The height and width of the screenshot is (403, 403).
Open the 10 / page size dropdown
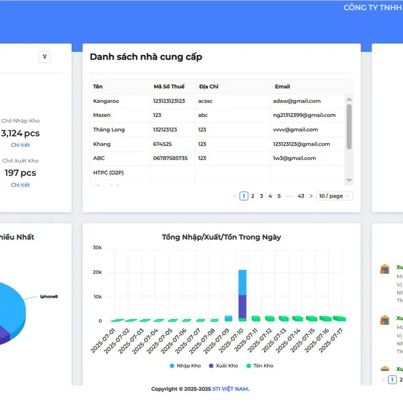(334, 196)
